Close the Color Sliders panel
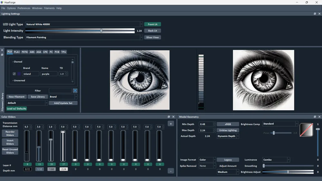Image resolution: width=322 pixels, height=181 pixels. [173, 117]
